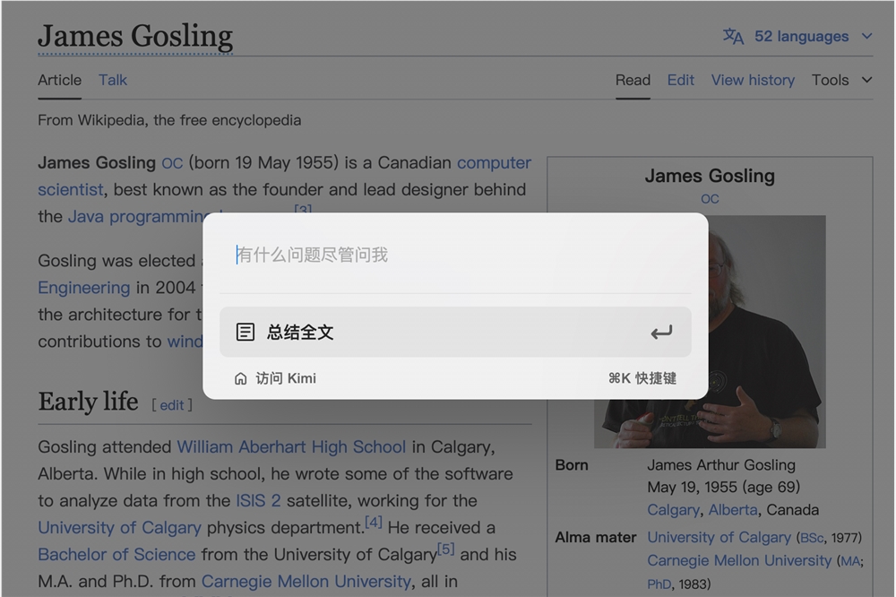
Task: Select the 总结全文 summarize option
Action: pyautogui.click(x=455, y=333)
